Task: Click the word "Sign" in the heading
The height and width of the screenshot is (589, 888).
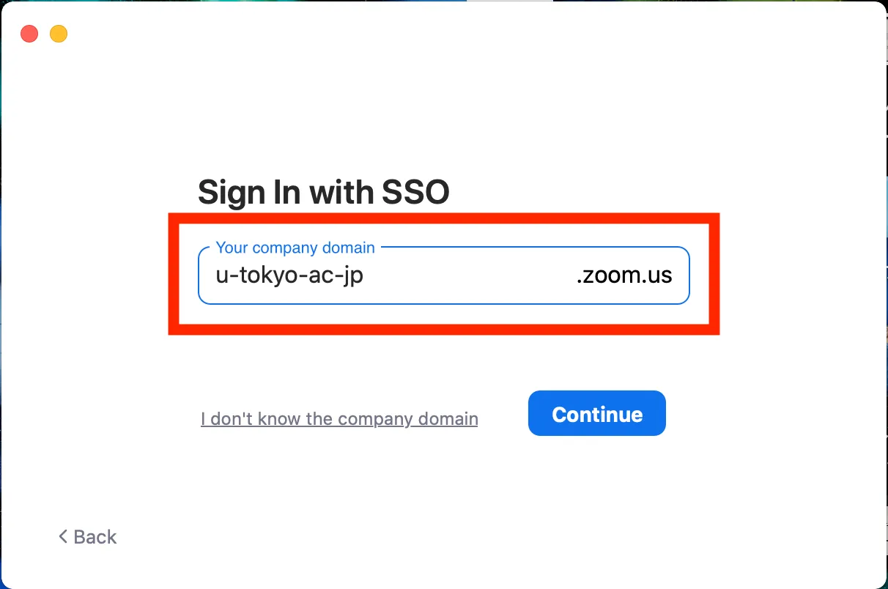Action: 231,192
